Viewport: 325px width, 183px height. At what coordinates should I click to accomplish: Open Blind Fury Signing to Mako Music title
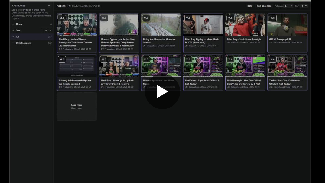(x=202, y=41)
